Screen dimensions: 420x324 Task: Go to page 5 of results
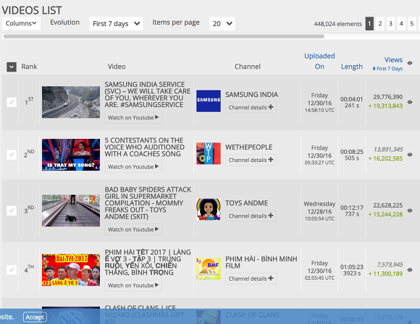(x=412, y=24)
